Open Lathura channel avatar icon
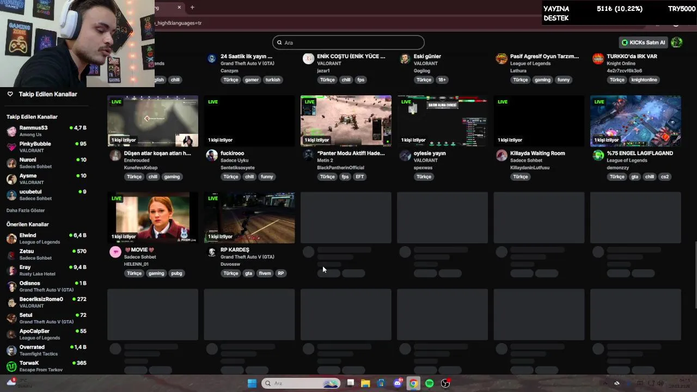The width and height of the screenshot is (697, 392). click(502, 59)
